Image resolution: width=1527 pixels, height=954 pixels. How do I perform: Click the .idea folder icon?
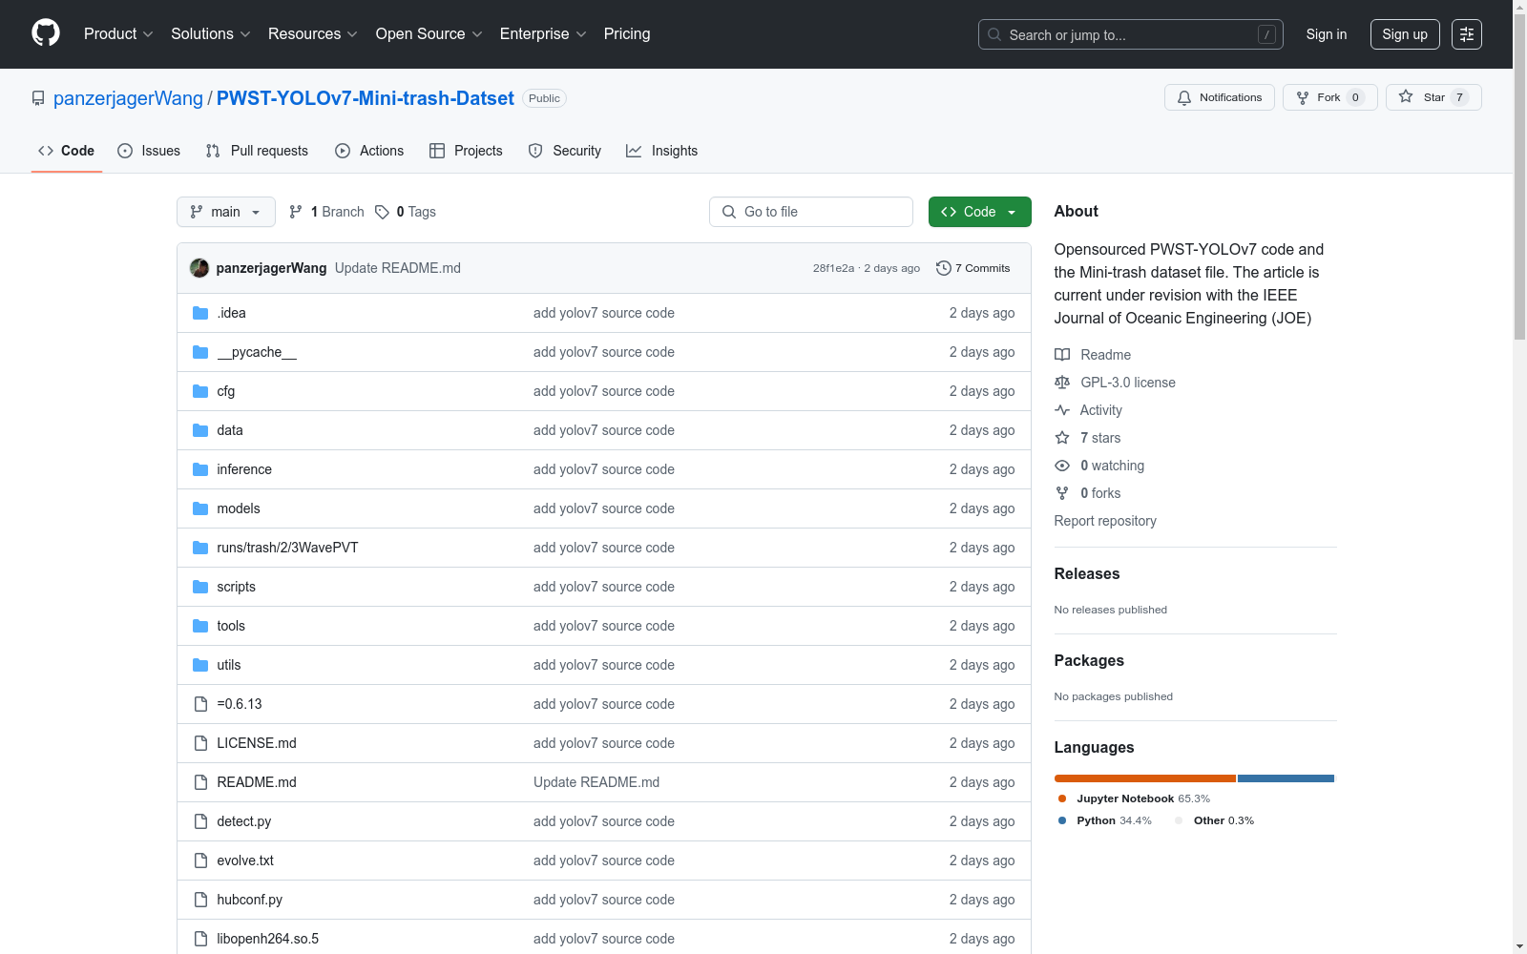pyautogui.click(x=200, y=313)
